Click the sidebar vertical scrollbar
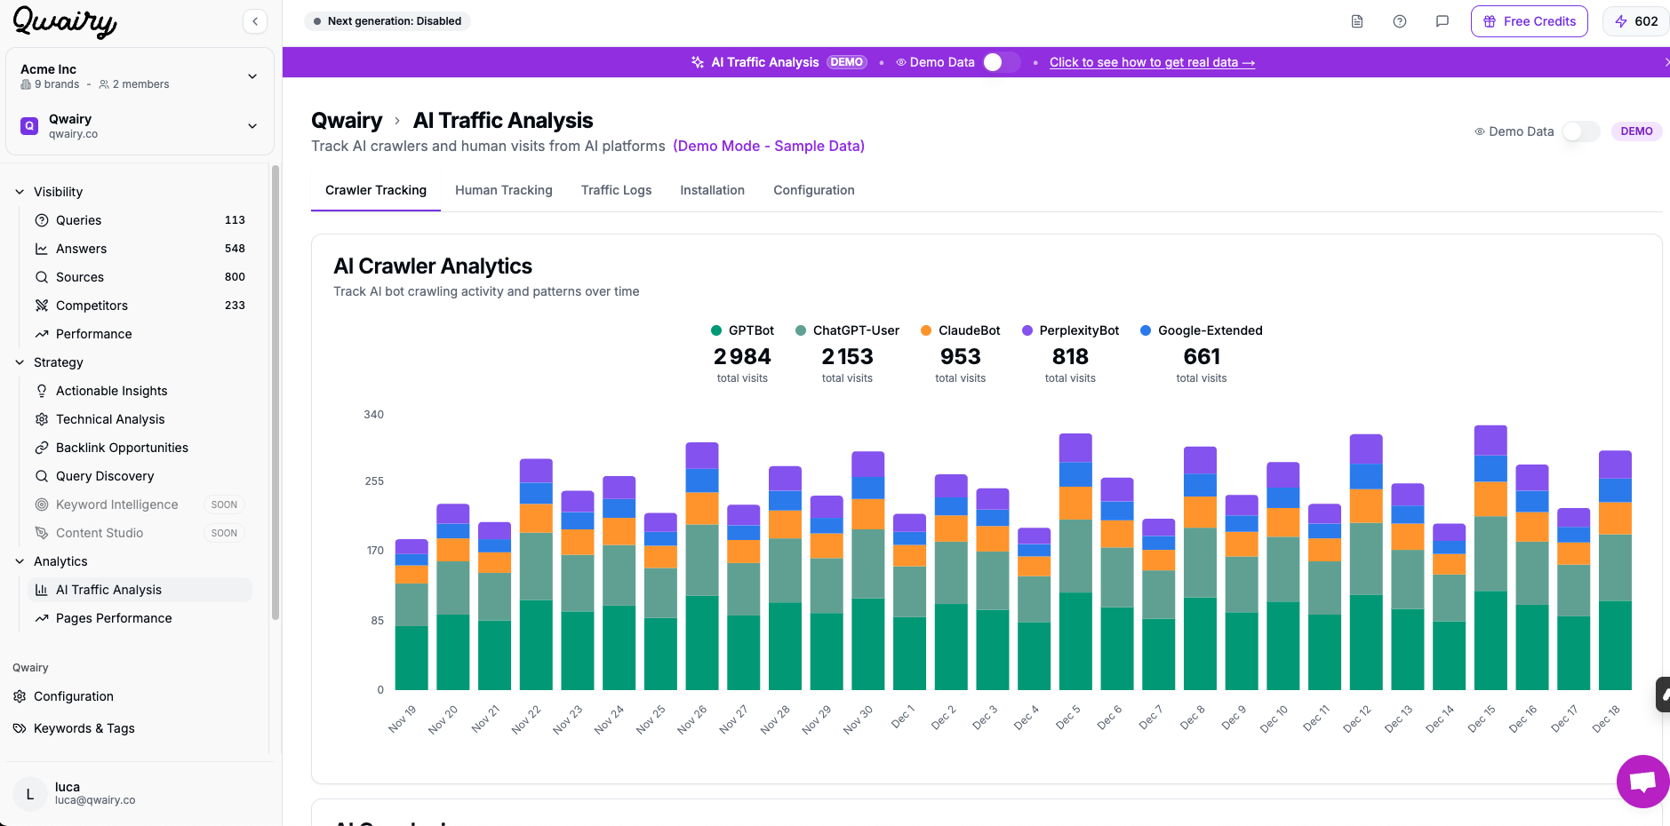Image resolution: width=1670 pixels, height=826 pixels. pos(276,391)
